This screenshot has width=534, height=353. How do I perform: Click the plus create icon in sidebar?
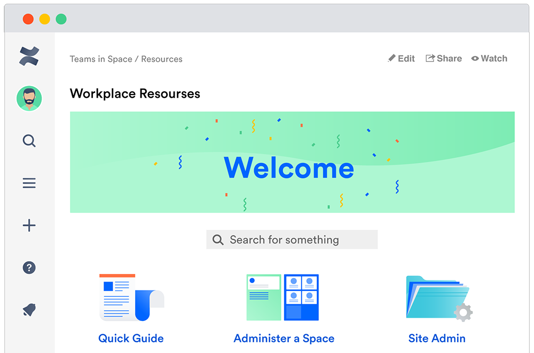[x=29, y=225]
